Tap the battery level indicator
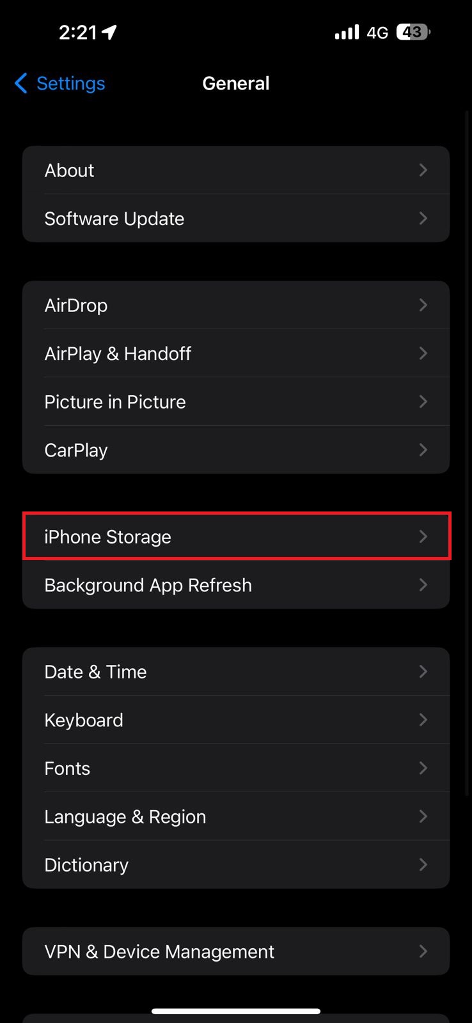 pos(413,32)
